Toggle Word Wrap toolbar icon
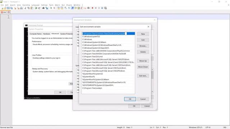This screenshot has width=230, height=129. (66, 8)
